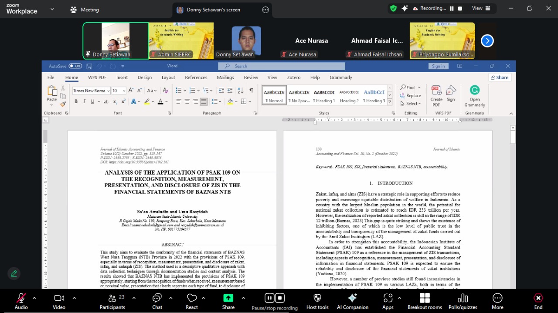Open the View layout dropdown

coord(481,8)
